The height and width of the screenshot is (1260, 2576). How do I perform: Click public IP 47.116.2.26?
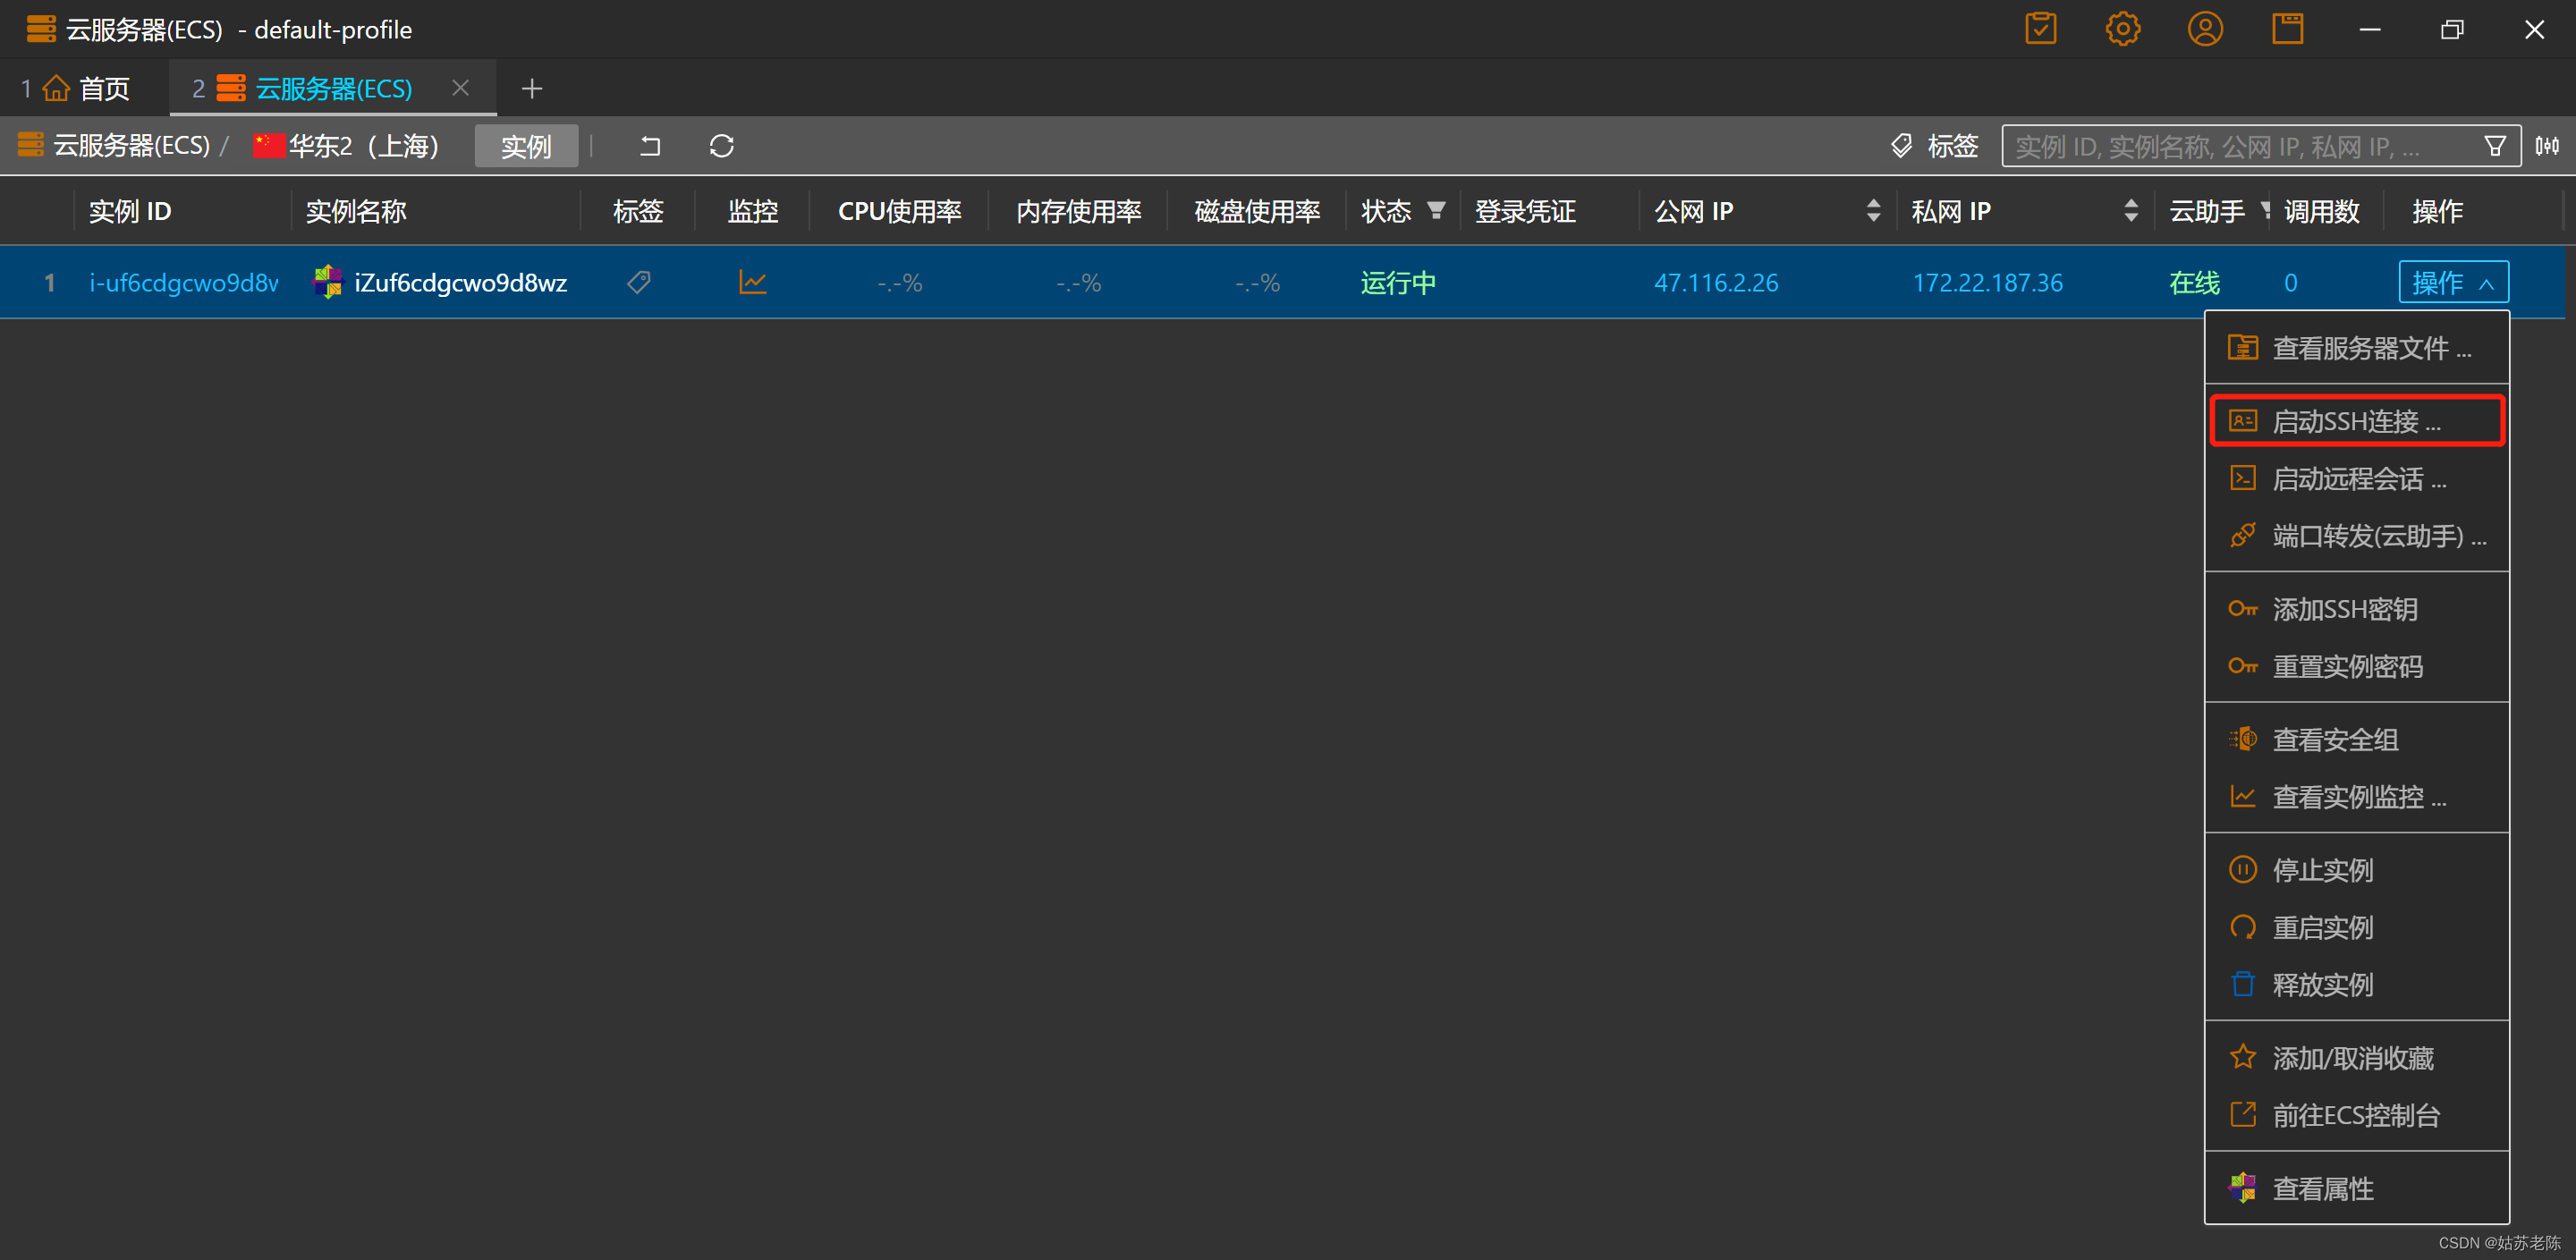[x=1716, y=283]
